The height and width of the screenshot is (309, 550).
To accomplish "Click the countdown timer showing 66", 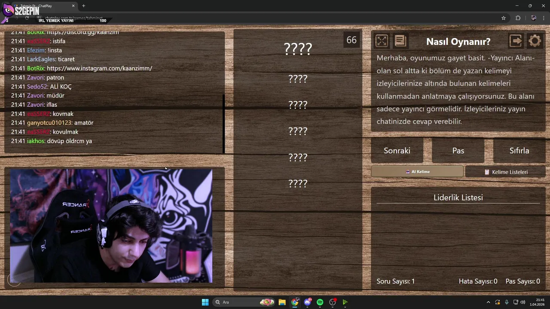I will tap(351, 40).
